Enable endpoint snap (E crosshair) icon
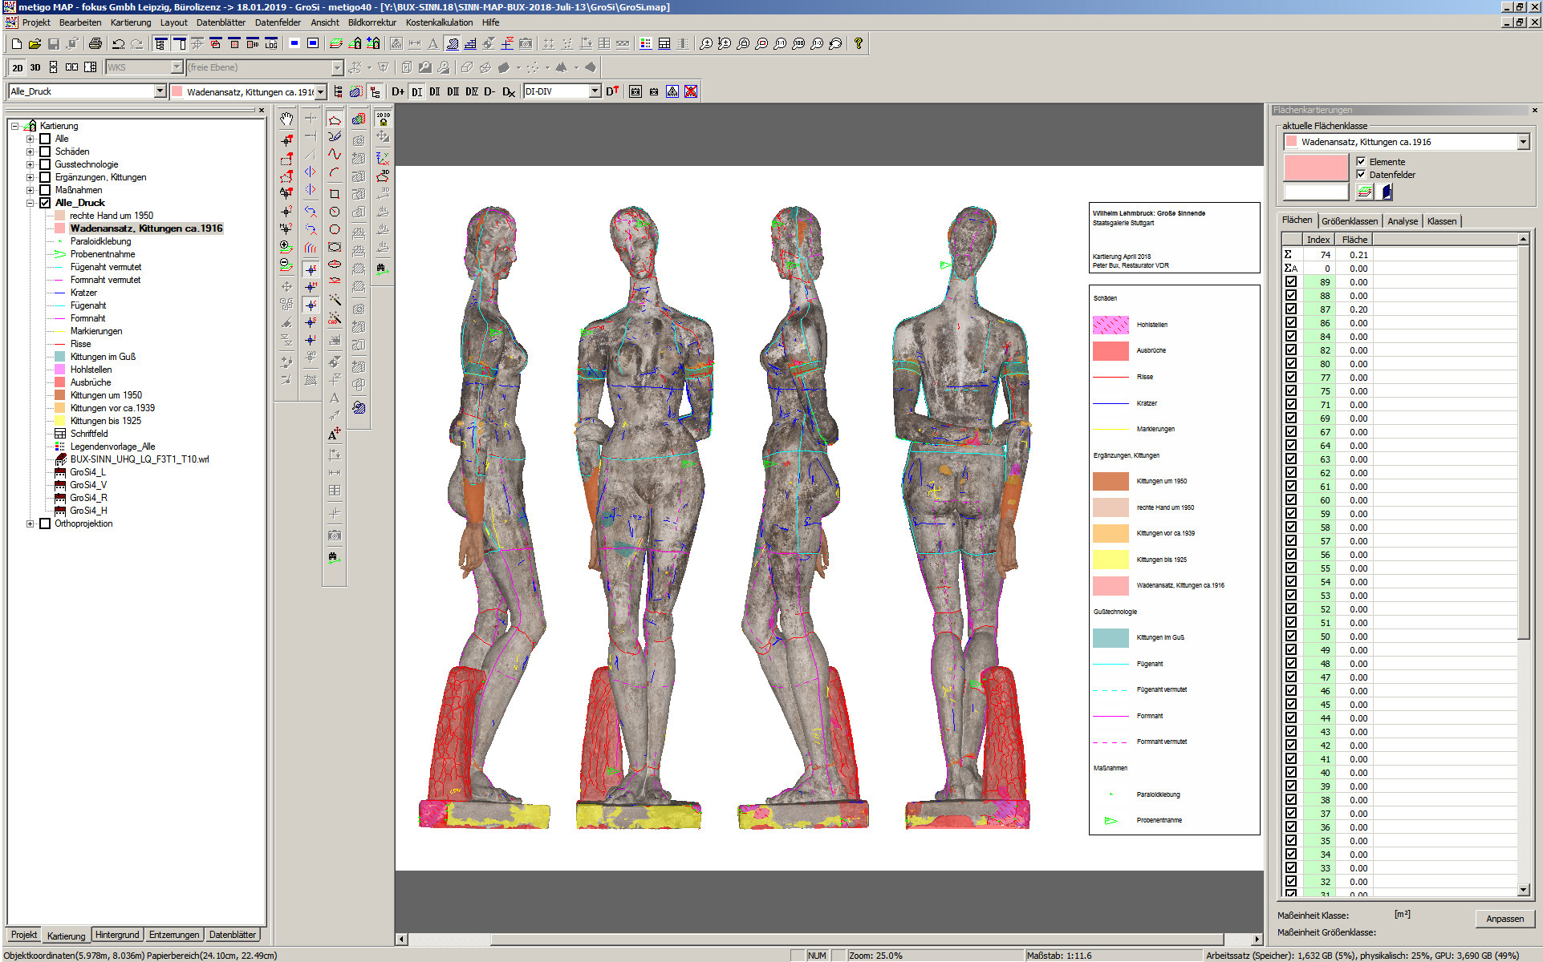1543x962 pixels. pyautogui.click(x=311, y=269)
